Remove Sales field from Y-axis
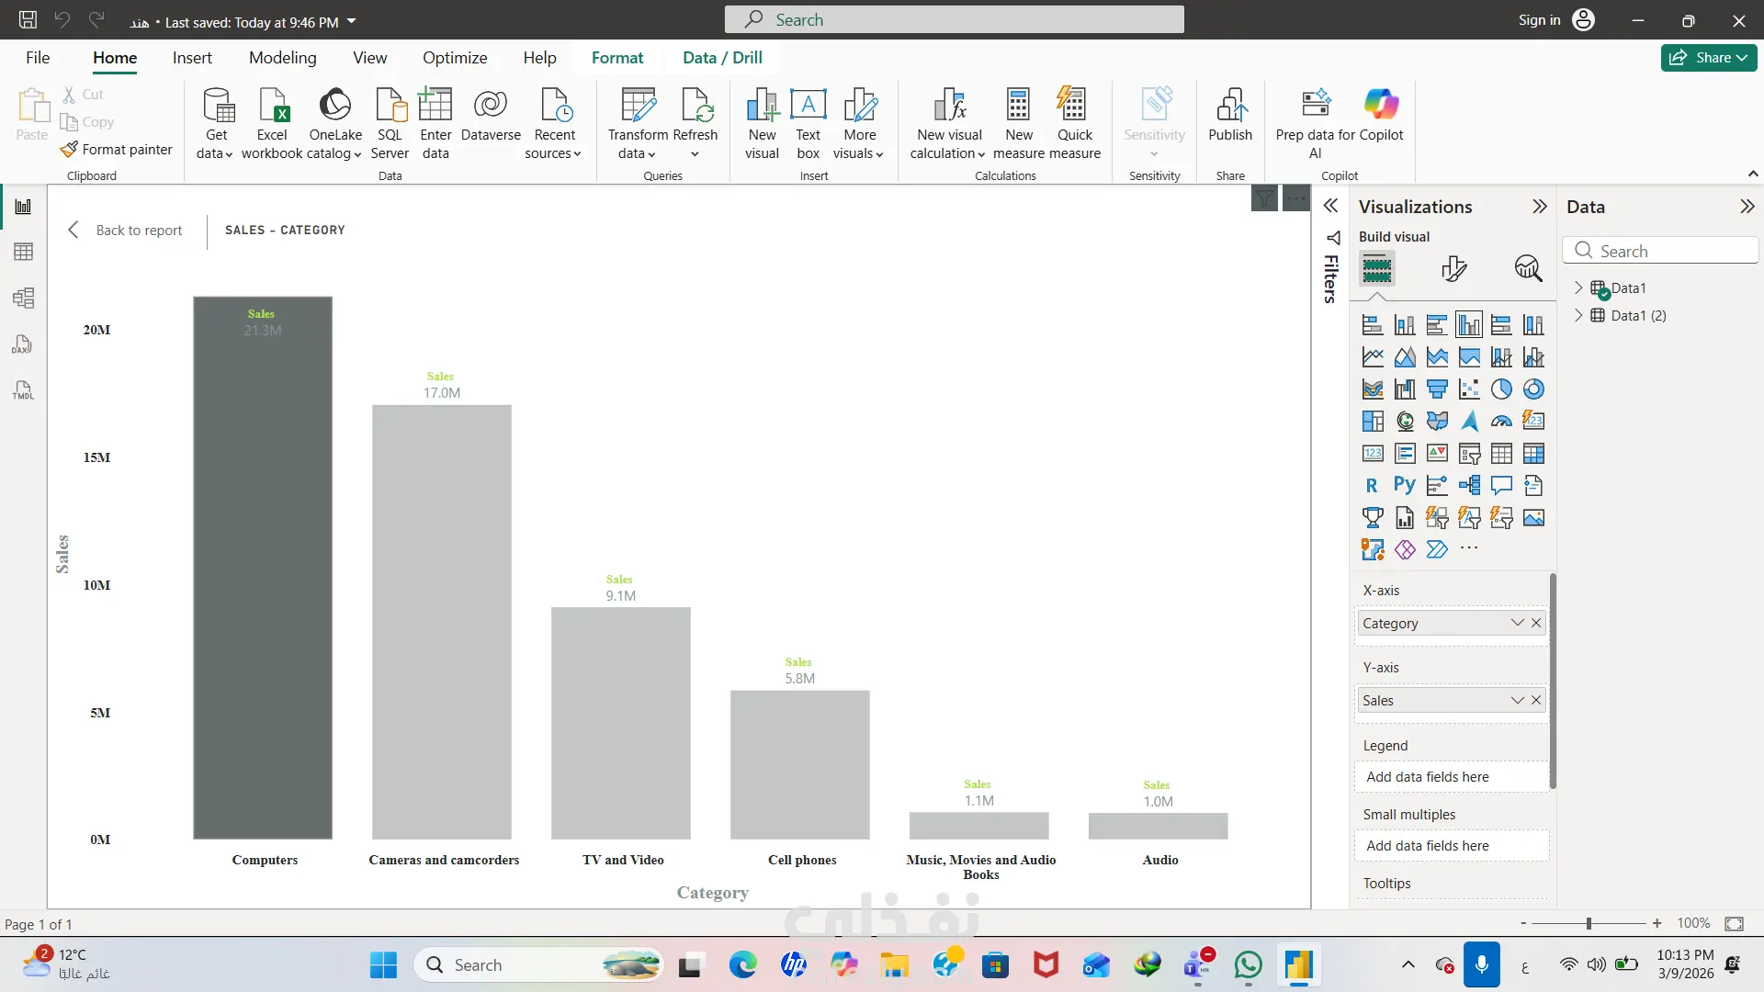1764x992 pixels. (1536, 700)
